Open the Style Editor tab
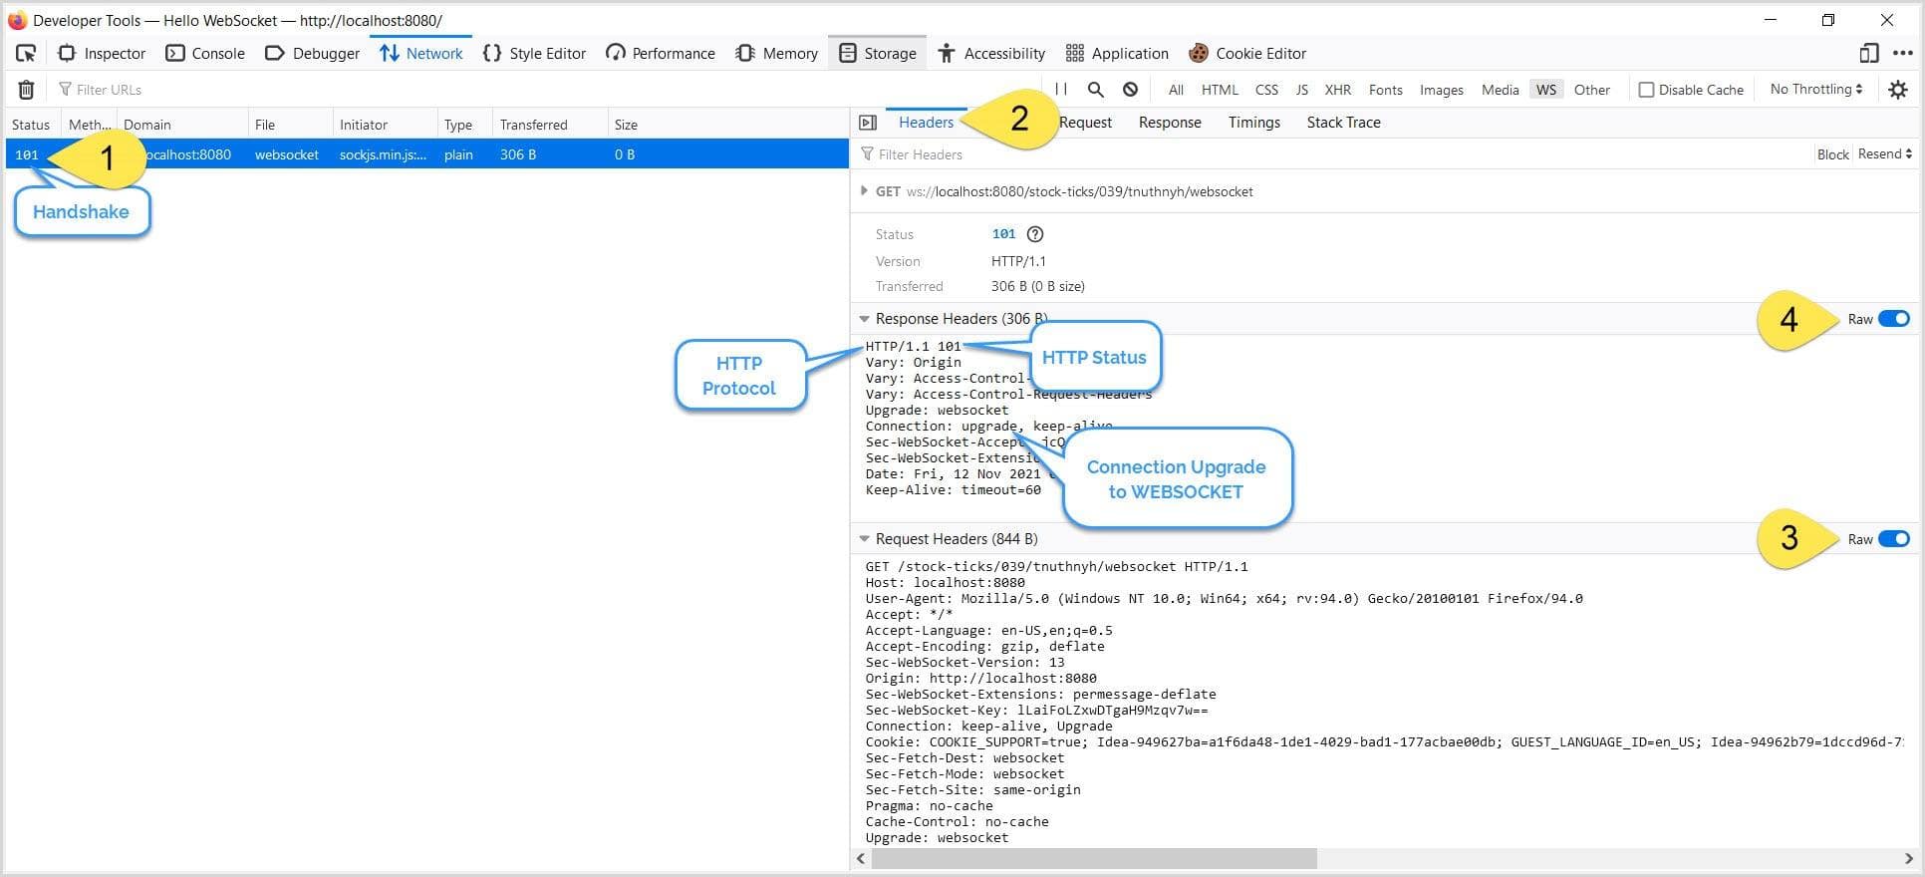 [x=534, y=54]
